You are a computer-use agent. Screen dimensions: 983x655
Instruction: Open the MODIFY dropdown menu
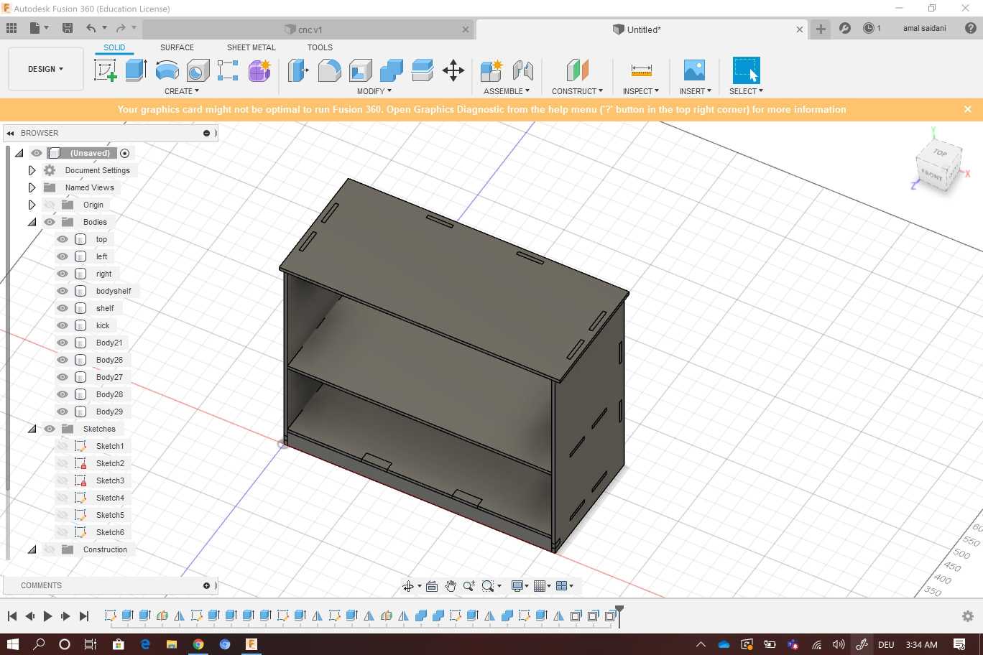pyautogui.click(x=374, y=91)
